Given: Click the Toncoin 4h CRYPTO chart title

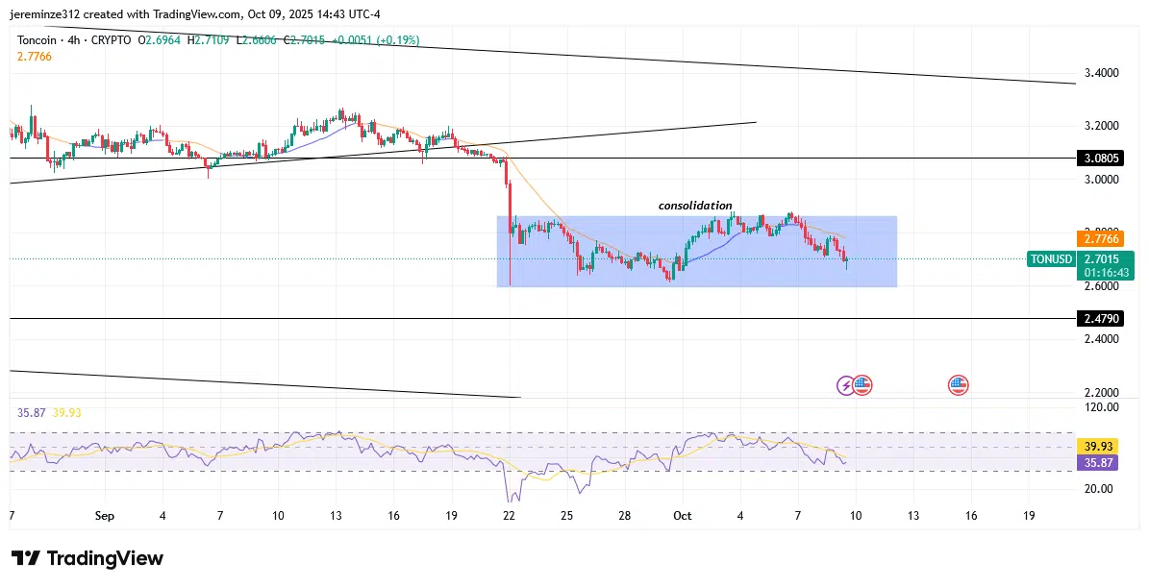Looking at the screenshot, I should click(x=74, y=39).
